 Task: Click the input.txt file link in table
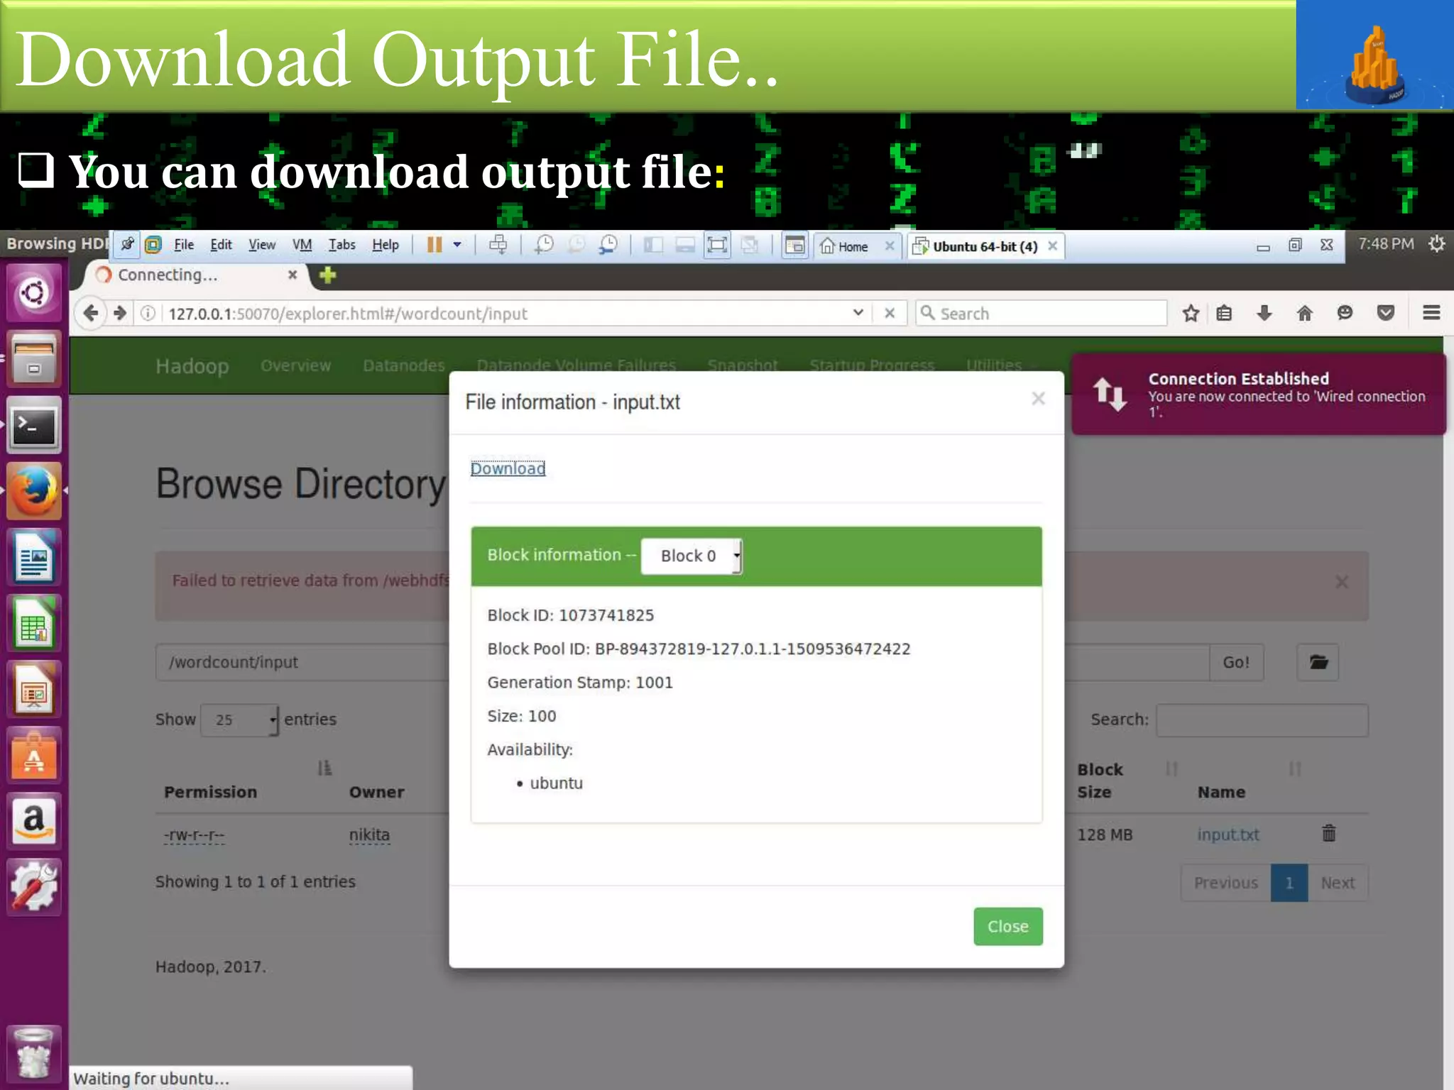1228,835
